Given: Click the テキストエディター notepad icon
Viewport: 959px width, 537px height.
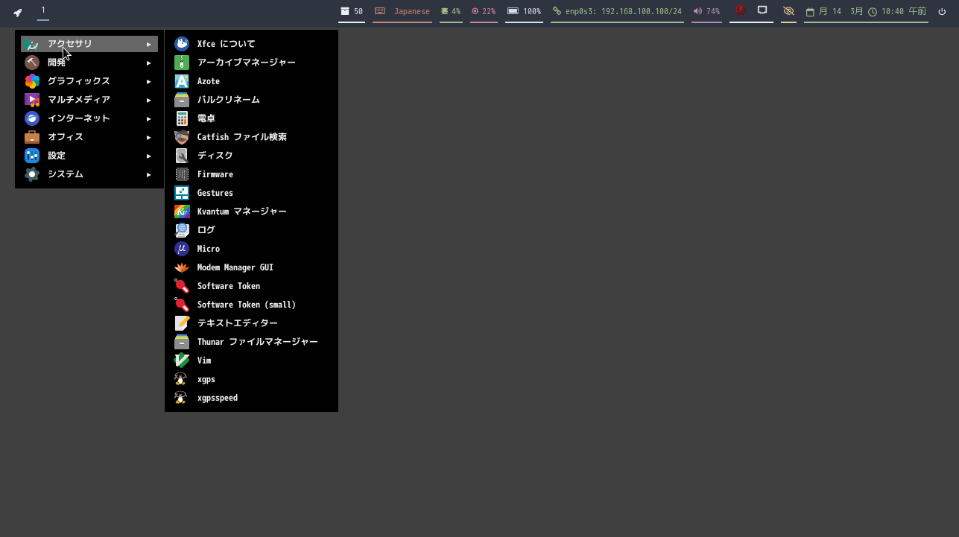Looking at the screenshot, I should 182,323.
